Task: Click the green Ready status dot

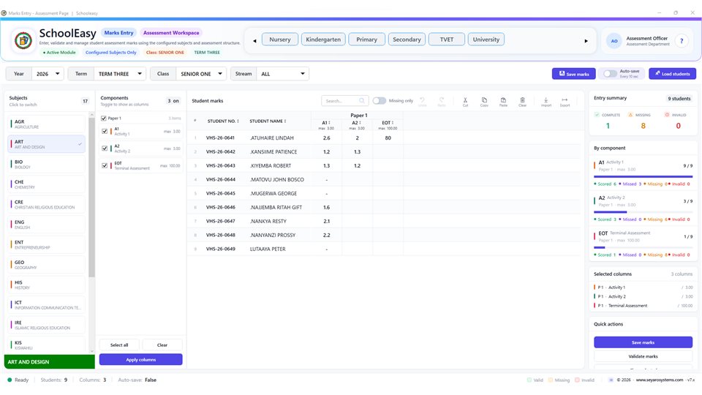Action: [10, 380]
